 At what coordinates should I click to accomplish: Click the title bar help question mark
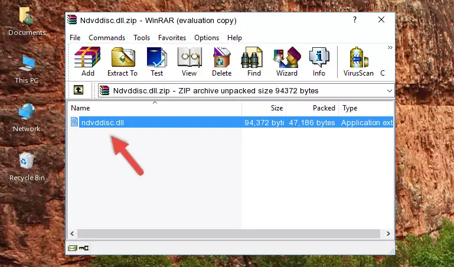[355, 19]
